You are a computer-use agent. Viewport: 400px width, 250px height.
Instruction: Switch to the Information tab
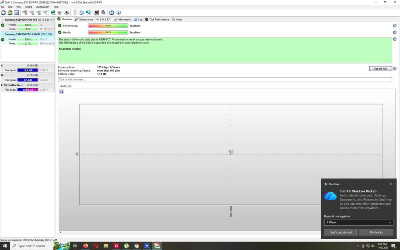click(122, 19)
